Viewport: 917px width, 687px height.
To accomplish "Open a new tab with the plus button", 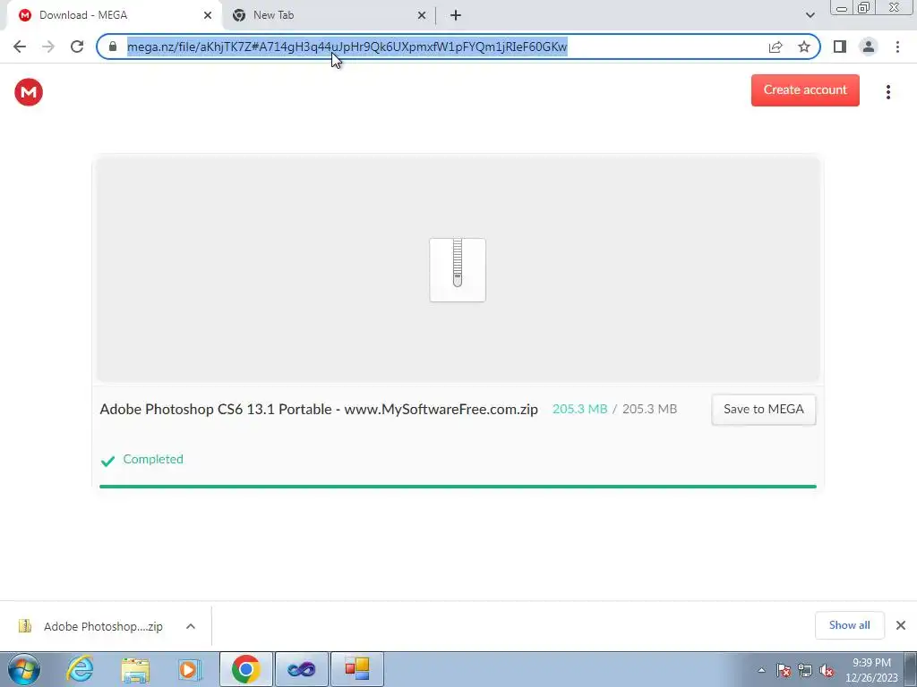I will click(456, 15).
